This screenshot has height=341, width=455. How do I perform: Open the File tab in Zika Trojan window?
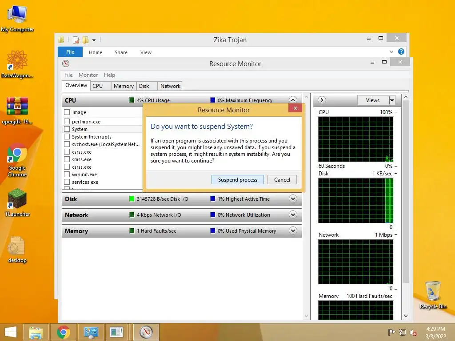point(70,52)
